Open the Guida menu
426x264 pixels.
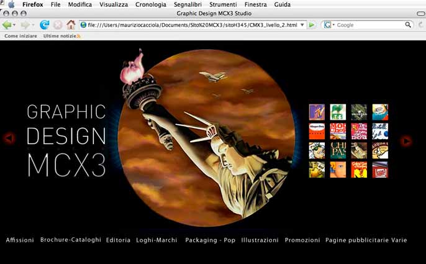point(283,4)
